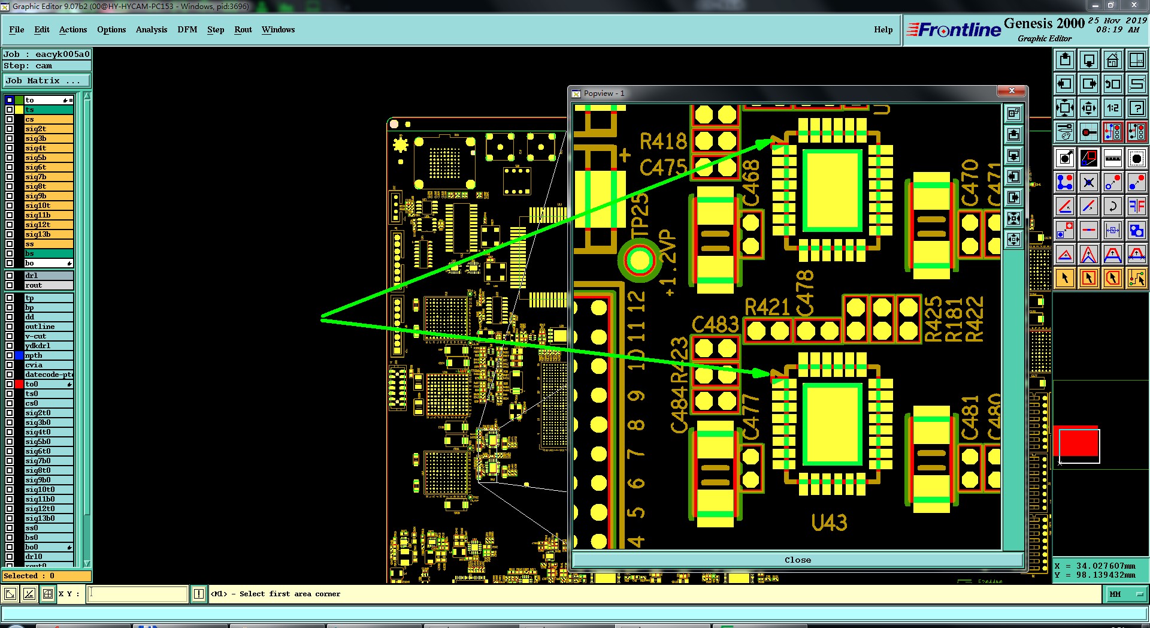The image size is (1150, 628).
Task: Click the green color swatch of layer to
Action: pyautogui.click(x=19, y=100)
